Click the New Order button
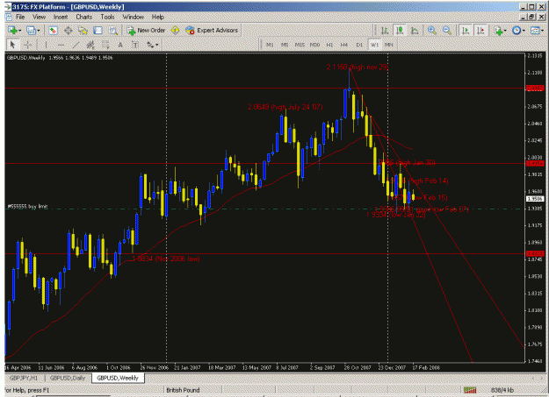Image resolution: width=549 pixels, height=397 pixels. (x=147, y=31)
